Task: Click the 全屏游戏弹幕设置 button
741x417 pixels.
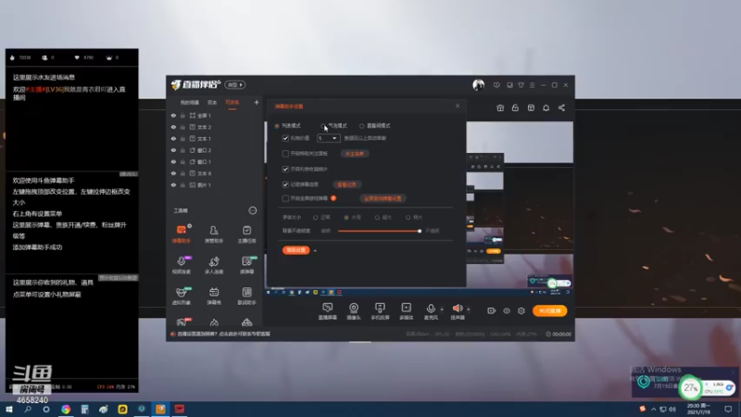Action: pos(383,198)
